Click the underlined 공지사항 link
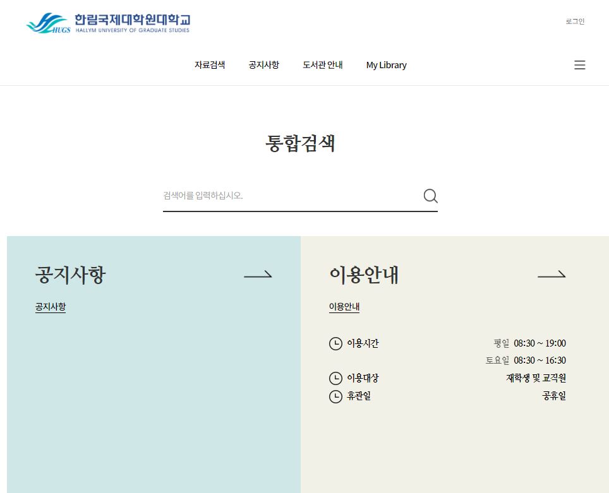 [51, 307]
